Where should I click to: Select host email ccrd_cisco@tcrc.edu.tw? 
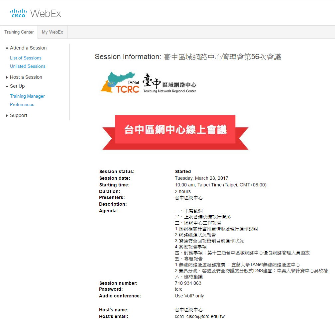[200, 316]
